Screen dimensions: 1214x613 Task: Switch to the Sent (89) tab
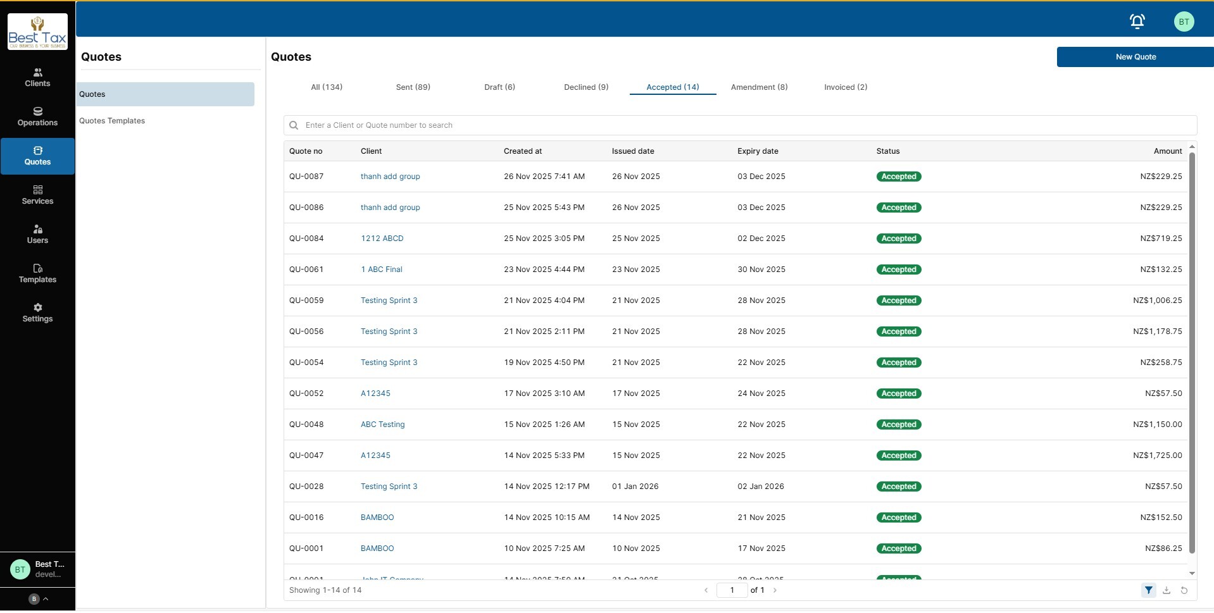click(413, 87)
